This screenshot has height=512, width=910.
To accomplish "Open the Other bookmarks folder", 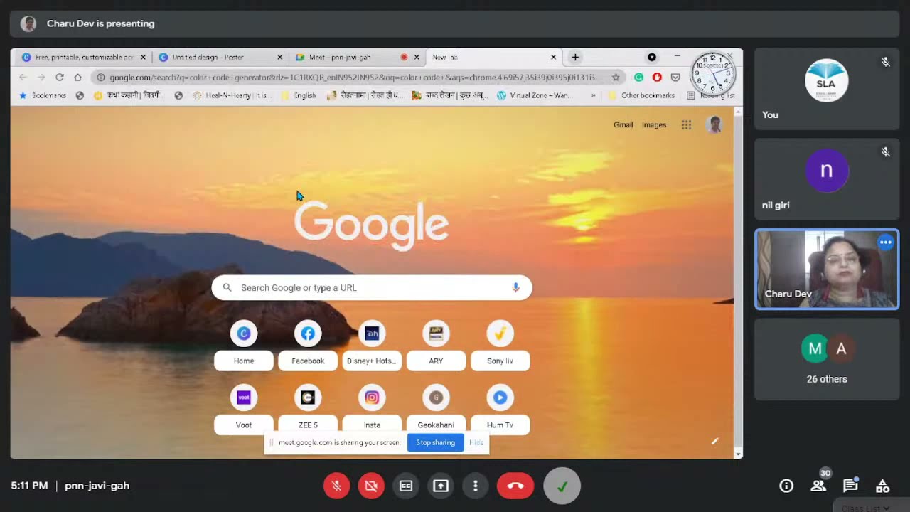I will point(641,95).
